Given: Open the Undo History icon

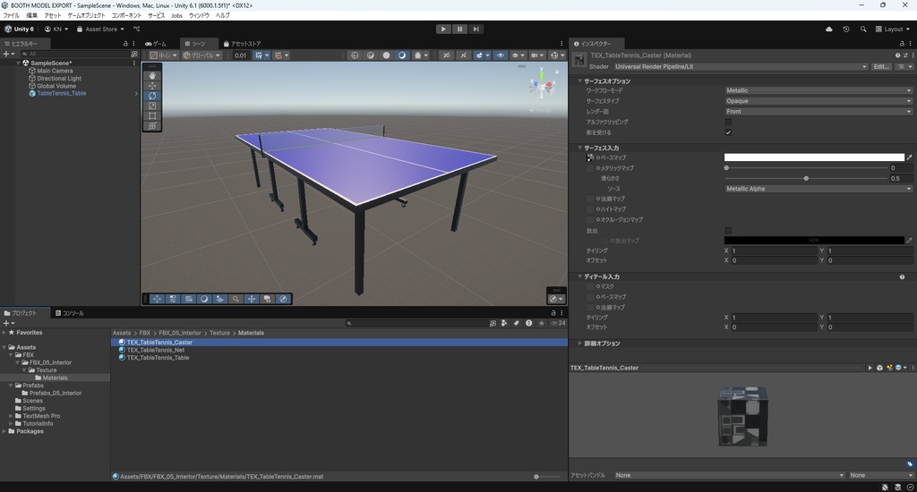Looking at the screenshot, I should 845,30.
